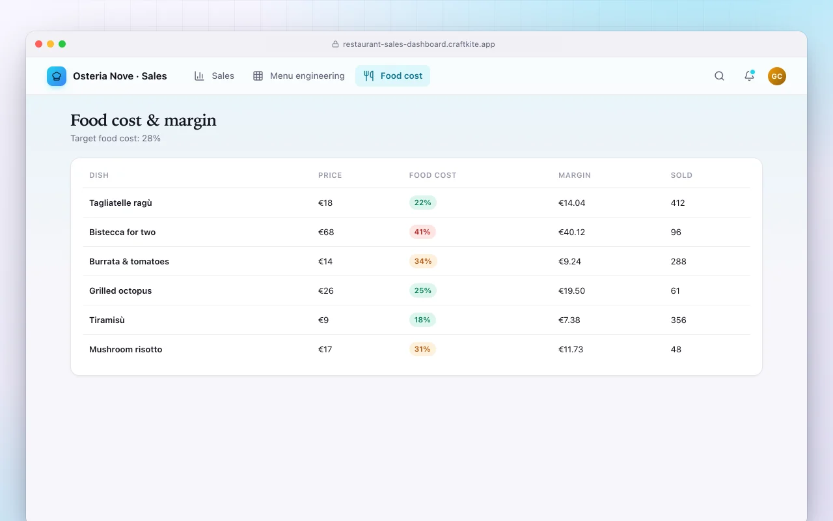Select the Tiramisù dish name
Image resolution: width=833 pixels, height=521 pixels.
point(107,320)
